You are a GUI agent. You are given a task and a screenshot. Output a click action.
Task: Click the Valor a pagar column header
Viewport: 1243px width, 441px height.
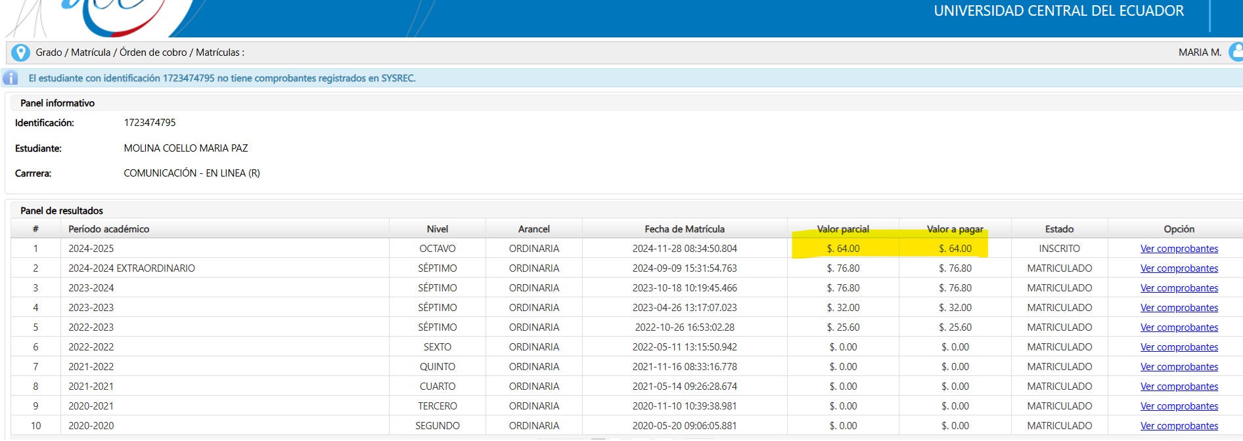[x=955, y=229]
